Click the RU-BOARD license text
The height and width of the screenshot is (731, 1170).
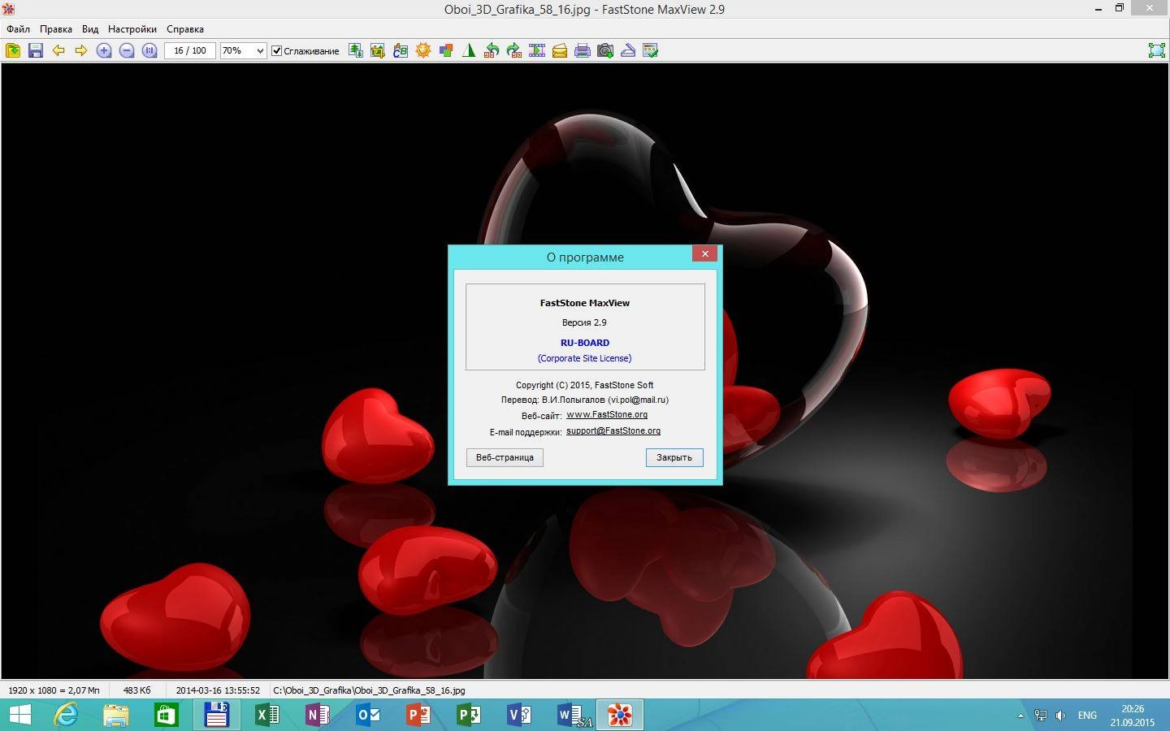(585, 343)
